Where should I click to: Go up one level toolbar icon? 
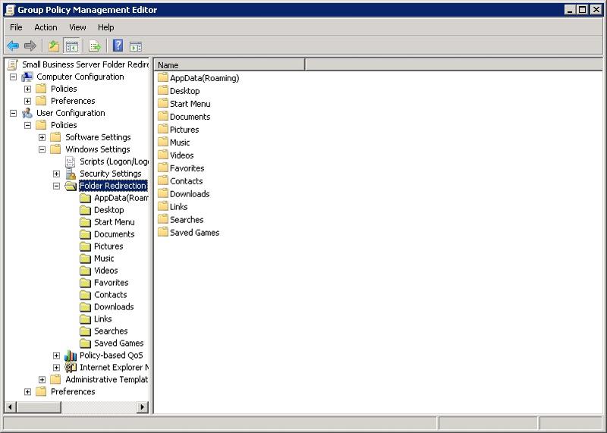coord(54,46)
